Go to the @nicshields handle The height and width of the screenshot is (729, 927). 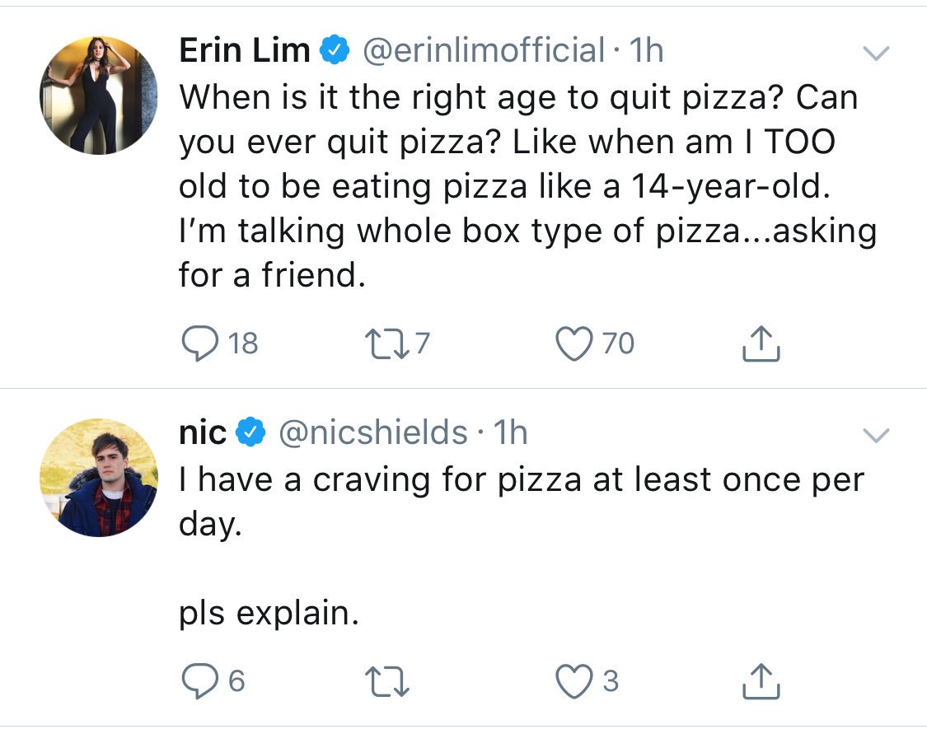click(x=374, y=432)
